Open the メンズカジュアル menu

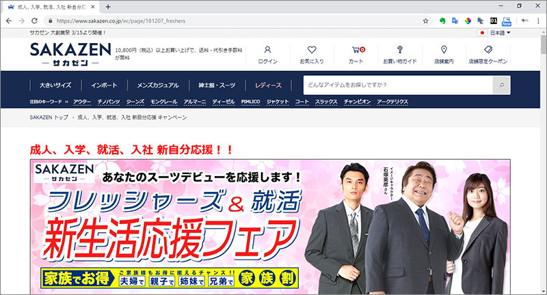[x=158, y=85]
